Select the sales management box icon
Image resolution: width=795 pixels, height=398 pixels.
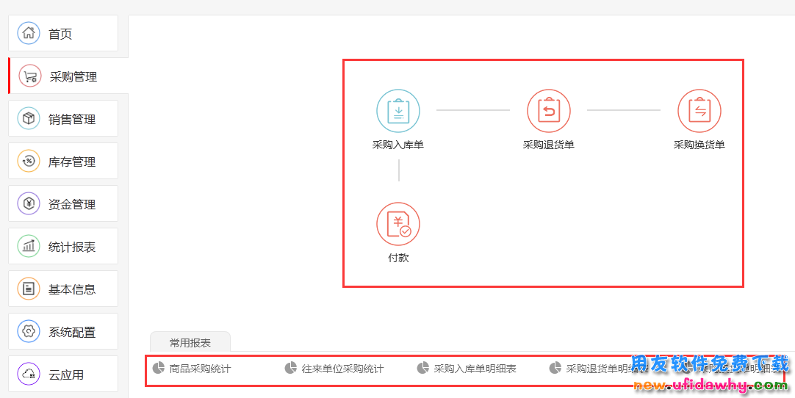pyautogui.click(x=29, y=119)
